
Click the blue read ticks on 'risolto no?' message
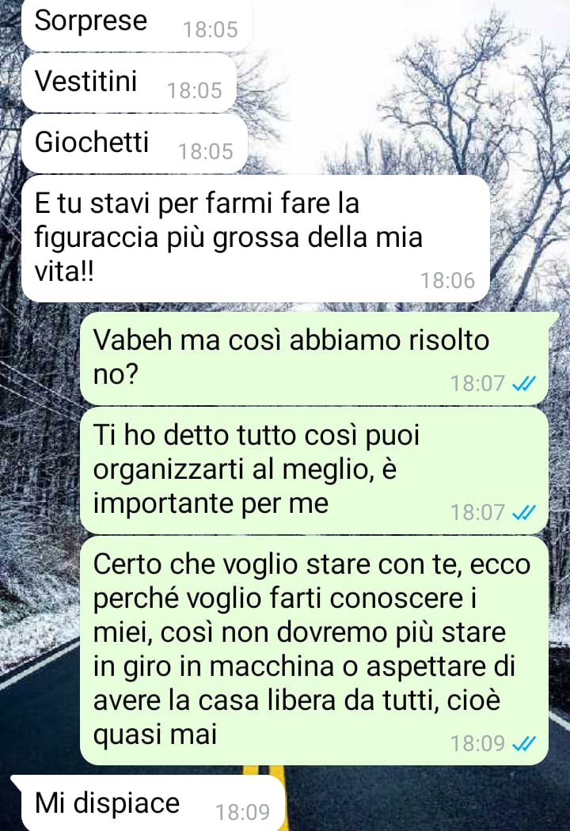pyautogui.click(x=524, y=383)
